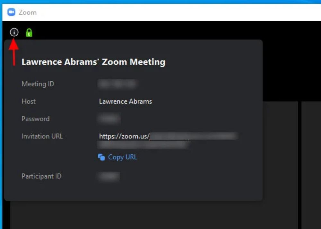The image size is (321, 229).
Task: Click the green encryption lock icon
Action: tap(29, 32)
